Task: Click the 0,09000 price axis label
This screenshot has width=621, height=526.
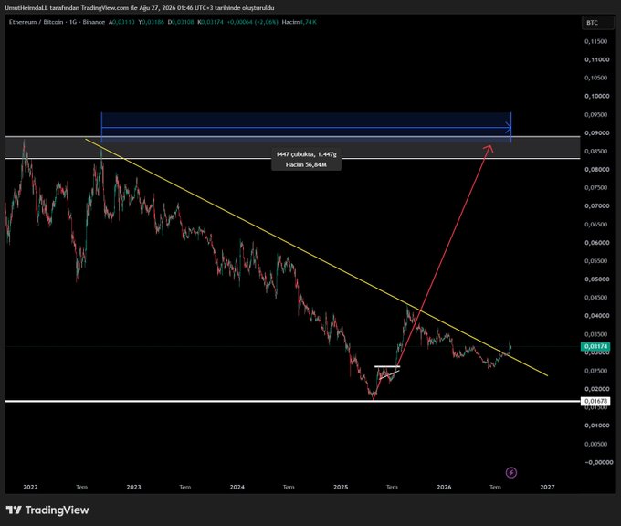Action: [x=597, y=132]
